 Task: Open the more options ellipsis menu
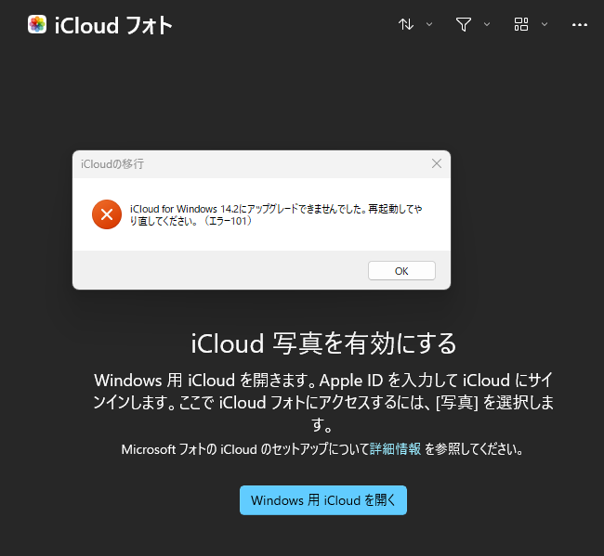point(580,25)
